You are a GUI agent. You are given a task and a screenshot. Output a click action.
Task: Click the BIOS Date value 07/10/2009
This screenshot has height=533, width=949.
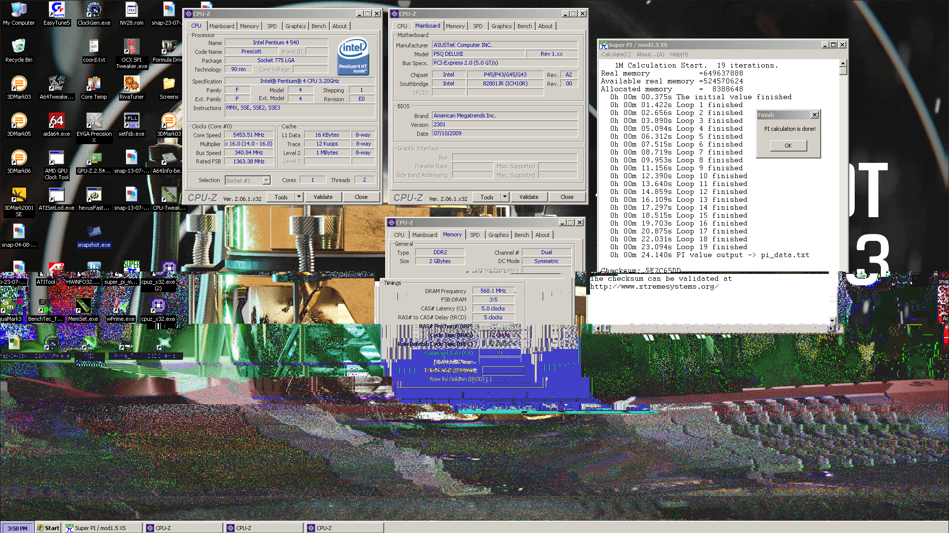click(505, 133)
